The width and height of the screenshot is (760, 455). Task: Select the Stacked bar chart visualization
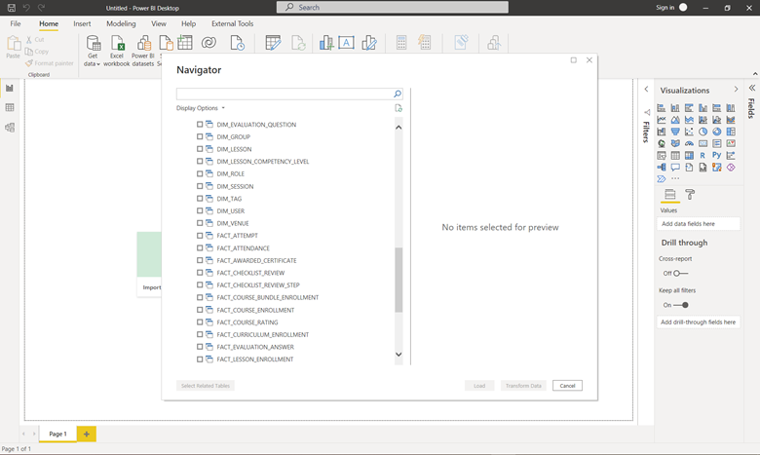click(662, 107)
